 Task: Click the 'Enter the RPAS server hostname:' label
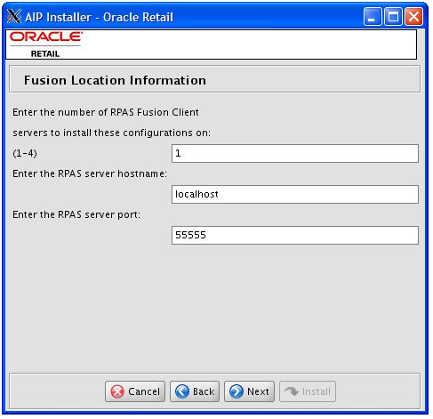[x=90, y=173]
